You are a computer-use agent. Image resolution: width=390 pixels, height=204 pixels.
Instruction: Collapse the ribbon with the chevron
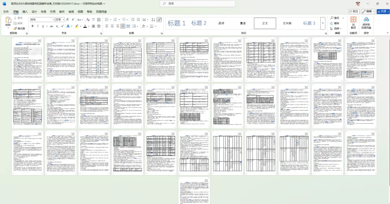(x=387, y=32)
